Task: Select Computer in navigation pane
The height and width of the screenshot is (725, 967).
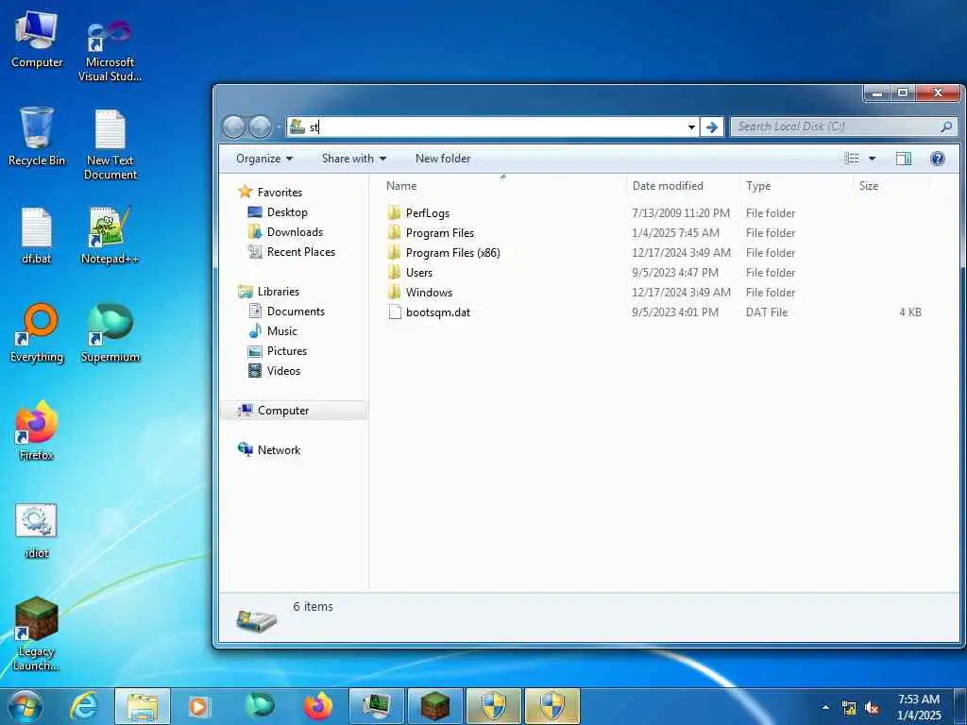Action: (294, 411)
